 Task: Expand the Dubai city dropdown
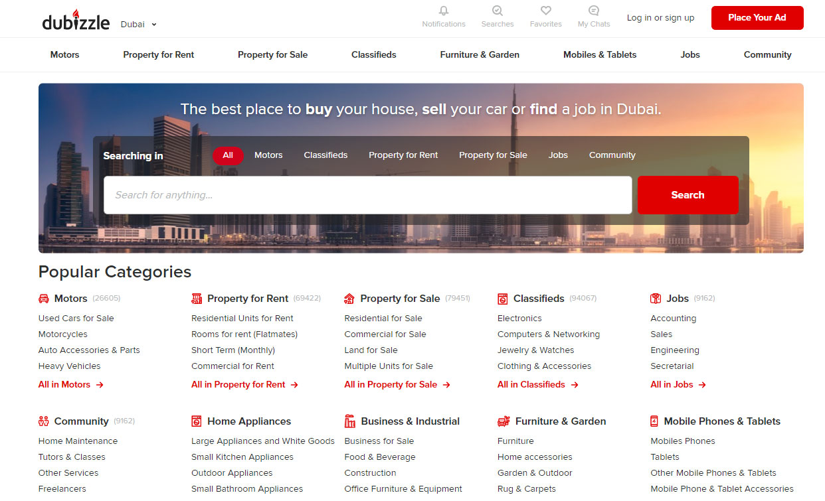click(x=139, y=25)
